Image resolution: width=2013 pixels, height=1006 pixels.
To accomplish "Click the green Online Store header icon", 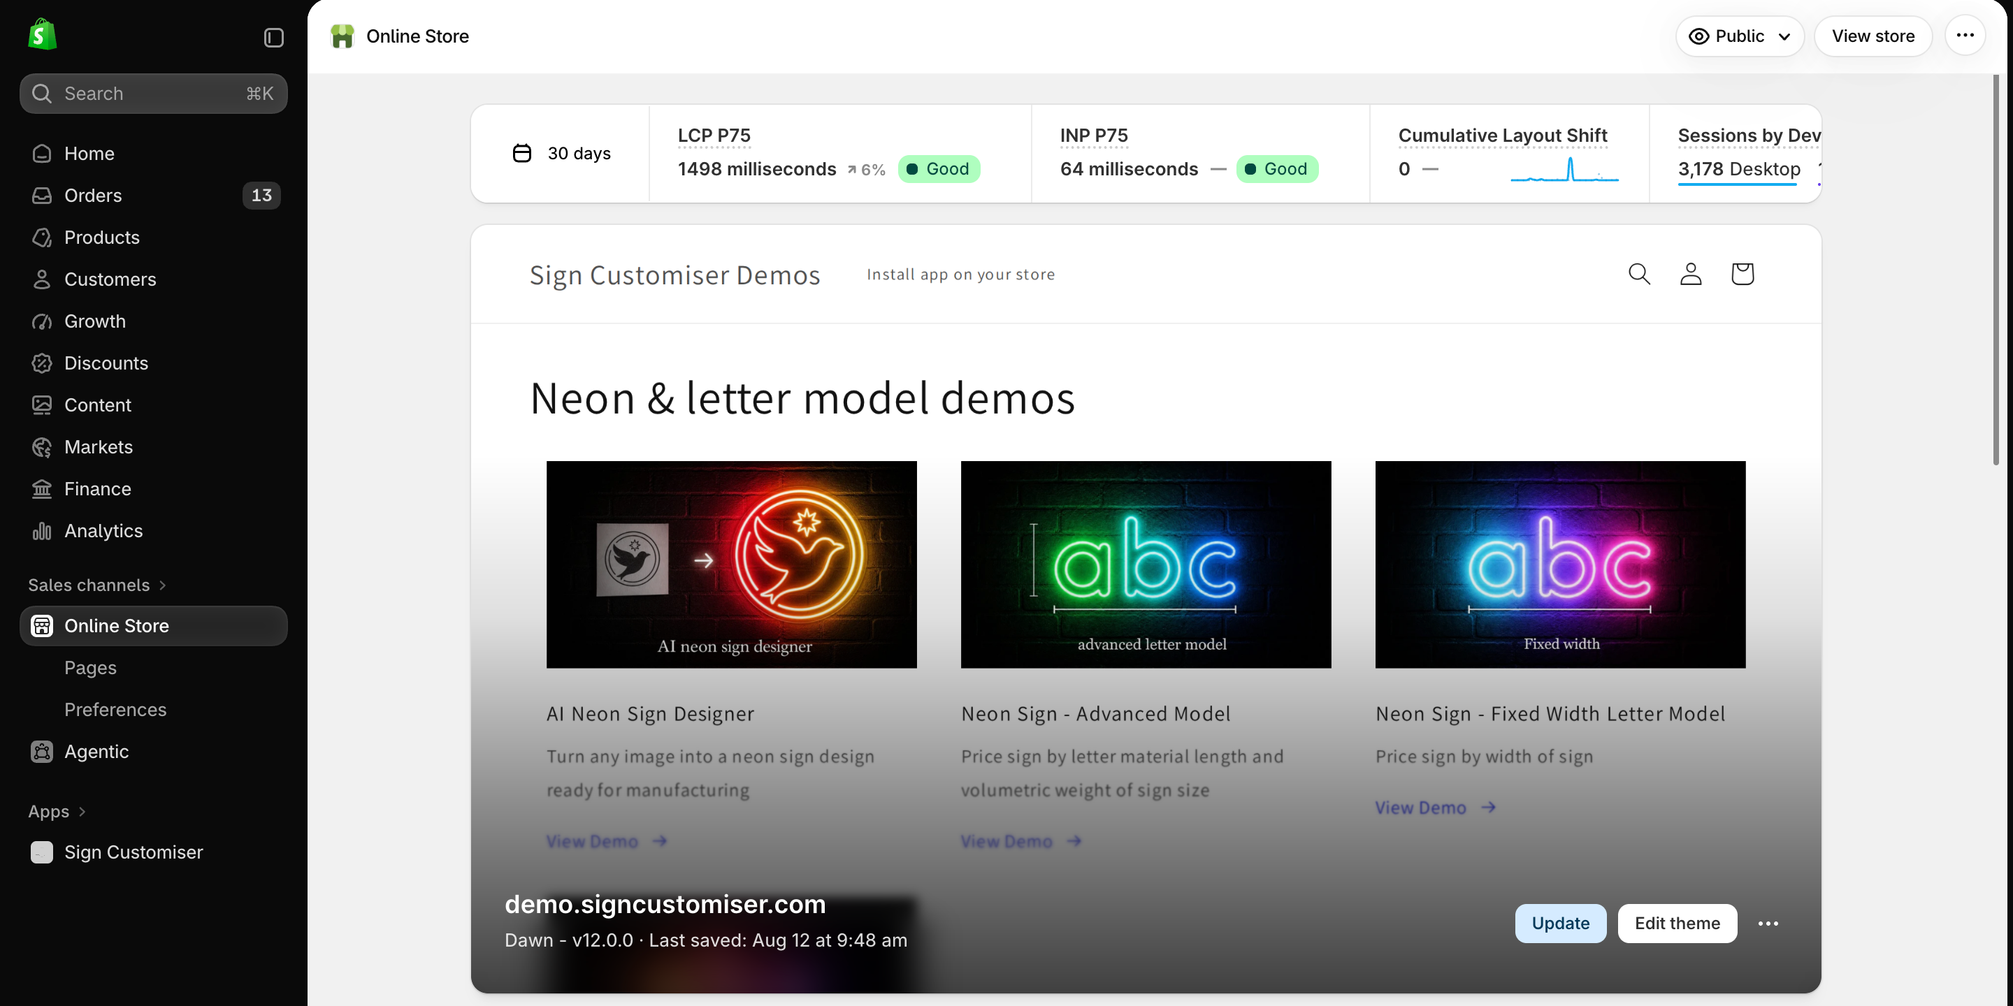I will point(342,36).
